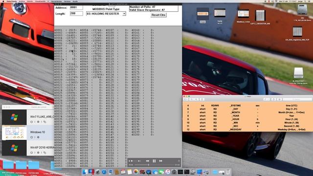Image resolution: width=313 pixels, height=176 pixels.
Task: Open the white external drive icon on desktop
Action: coord(298,73)
